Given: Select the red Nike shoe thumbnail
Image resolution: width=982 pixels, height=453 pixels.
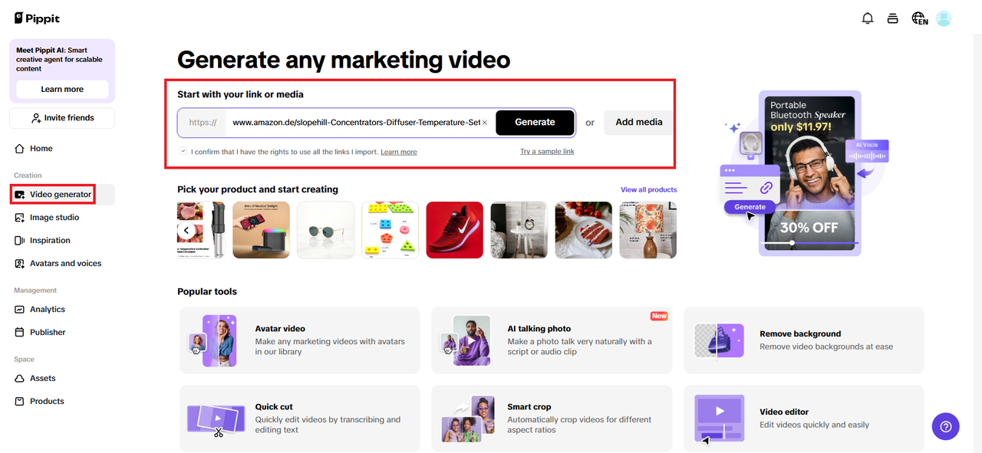Looking at the screenshot, I should tap(454, 230).
